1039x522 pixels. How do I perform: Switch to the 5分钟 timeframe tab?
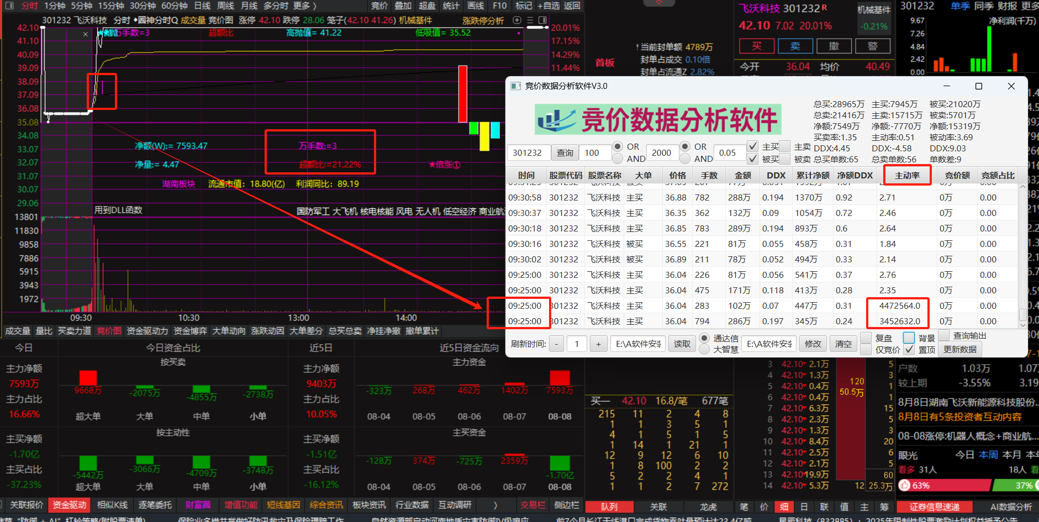(x=82, y=6)
